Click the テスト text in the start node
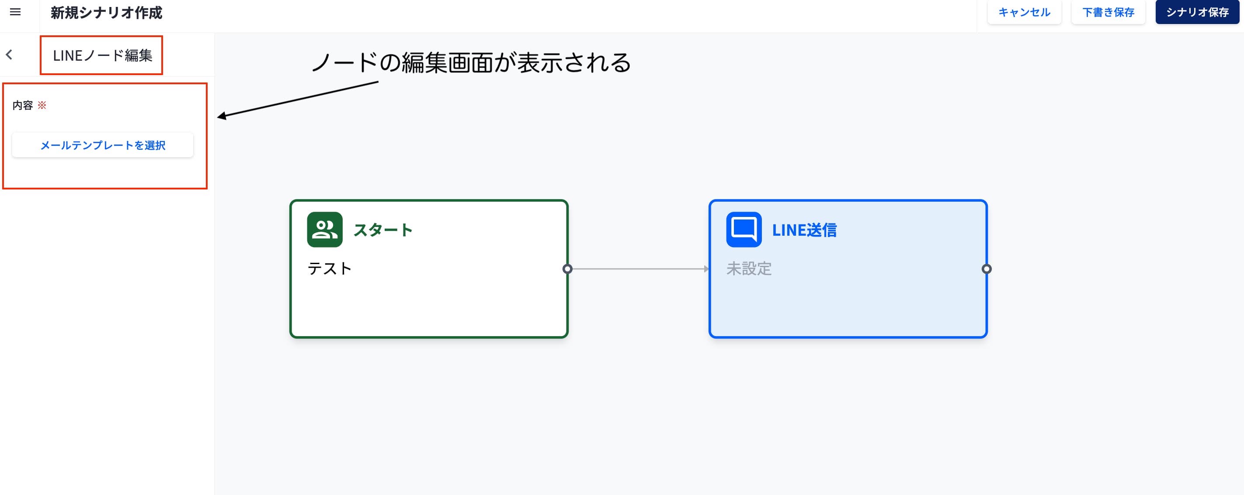1244x495 pixels. click(329, 269)
